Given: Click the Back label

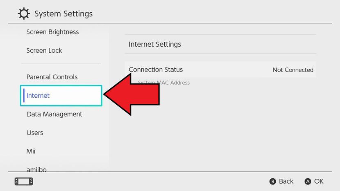Looking at the screenshot, I should click(286, 181).
